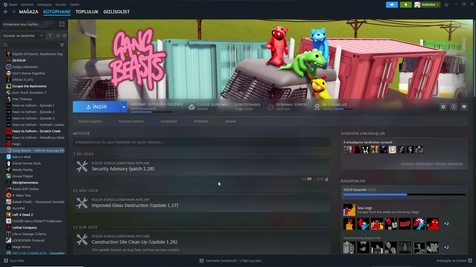Image resolution: width=476 pixels, height=267 pixels.
Task: Open the Mağaza Sayfası link
Action: [90, 121]
